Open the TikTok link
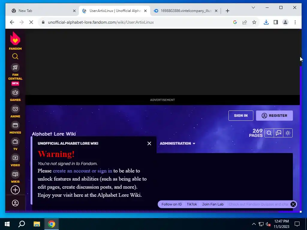Viewport: 307px width, 230px height. pos(192,204)
